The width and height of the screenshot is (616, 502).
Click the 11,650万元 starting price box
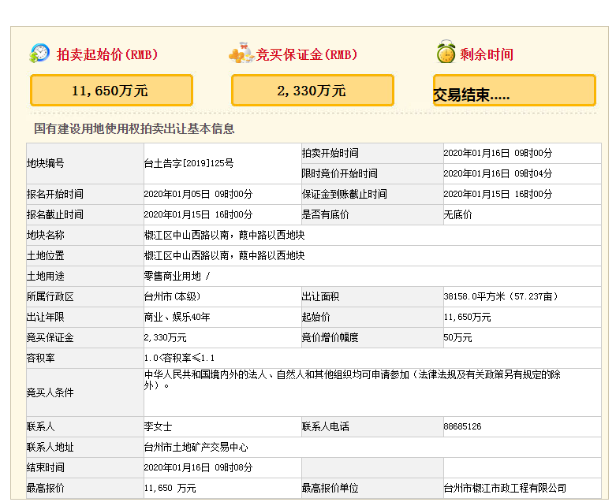tap(111, 91)
